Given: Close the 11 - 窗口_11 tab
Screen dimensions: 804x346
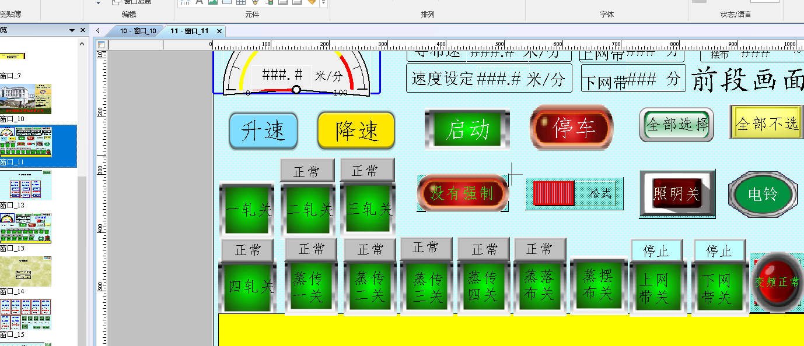Looking at the screenshot, I should (219, 31).
